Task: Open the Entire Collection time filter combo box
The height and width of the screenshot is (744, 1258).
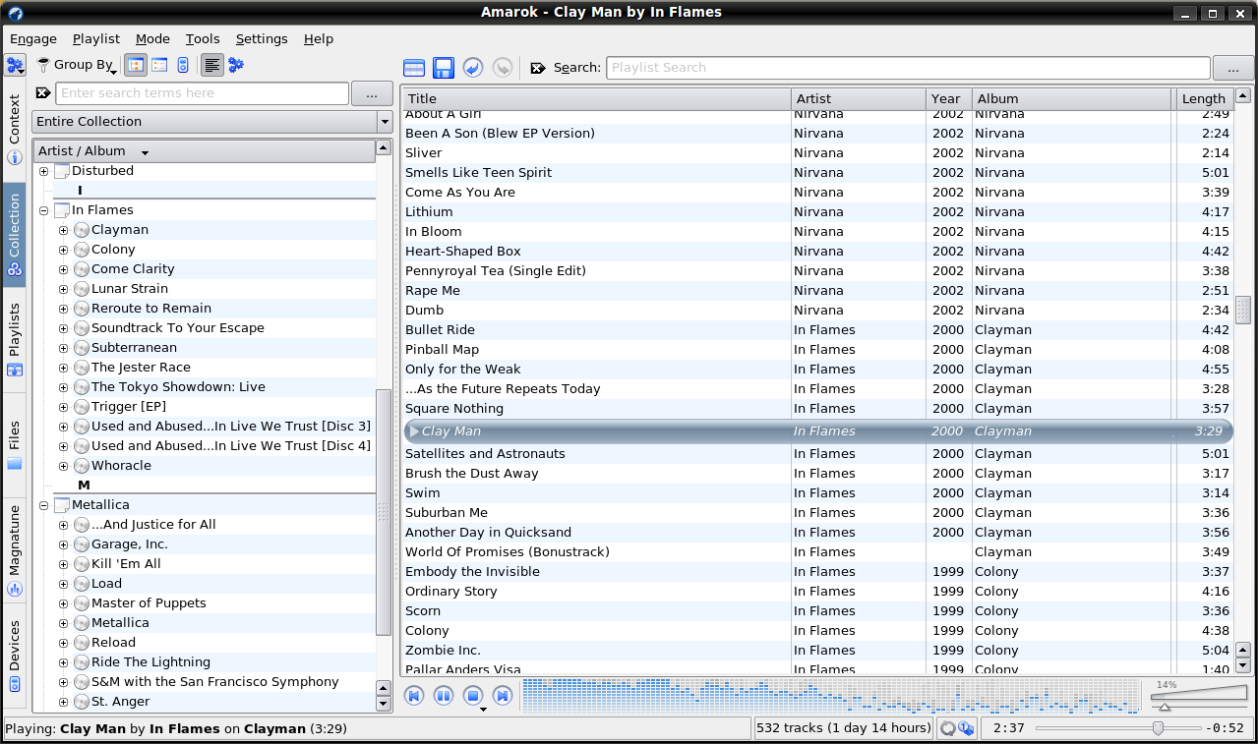Action: 212,122
